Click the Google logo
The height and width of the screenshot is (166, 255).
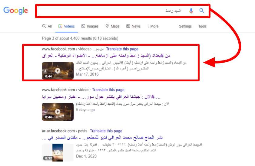click(x=16, y=11)
